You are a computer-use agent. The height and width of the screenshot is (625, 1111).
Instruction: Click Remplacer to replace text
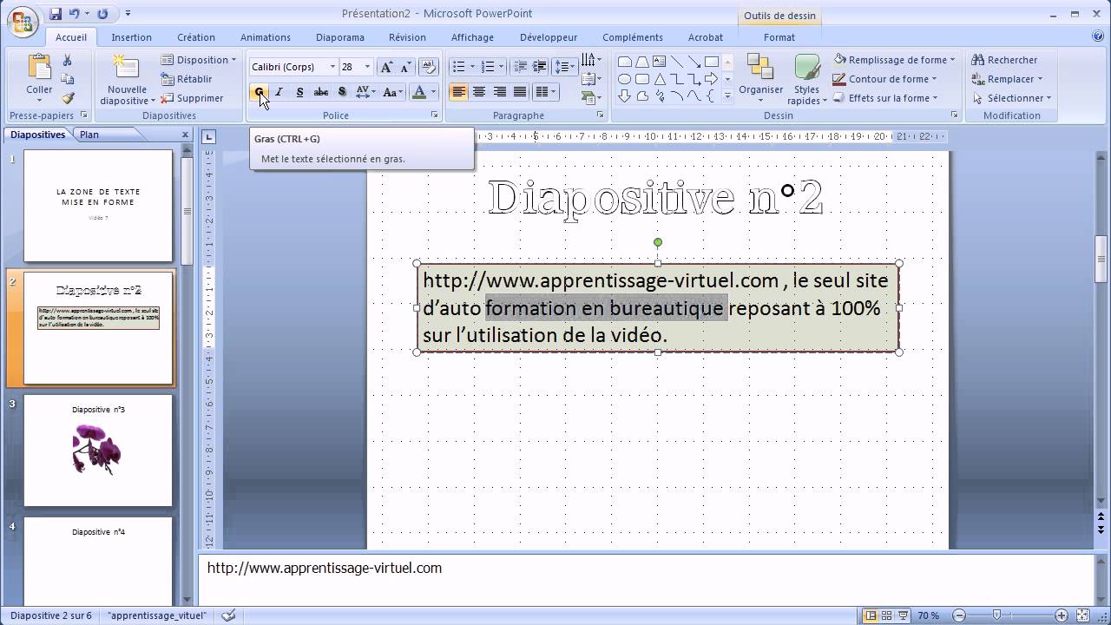[1007, 79]
